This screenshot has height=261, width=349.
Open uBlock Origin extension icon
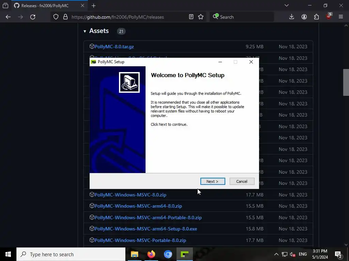(x=329, y=16)
